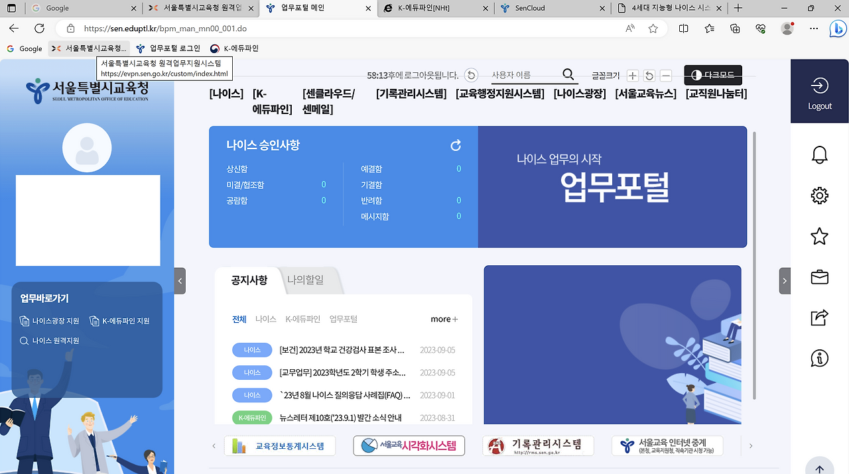Collapse the left sidebar arrow
This screenshot has height=474, width=849.
click(x=180, y=281)
